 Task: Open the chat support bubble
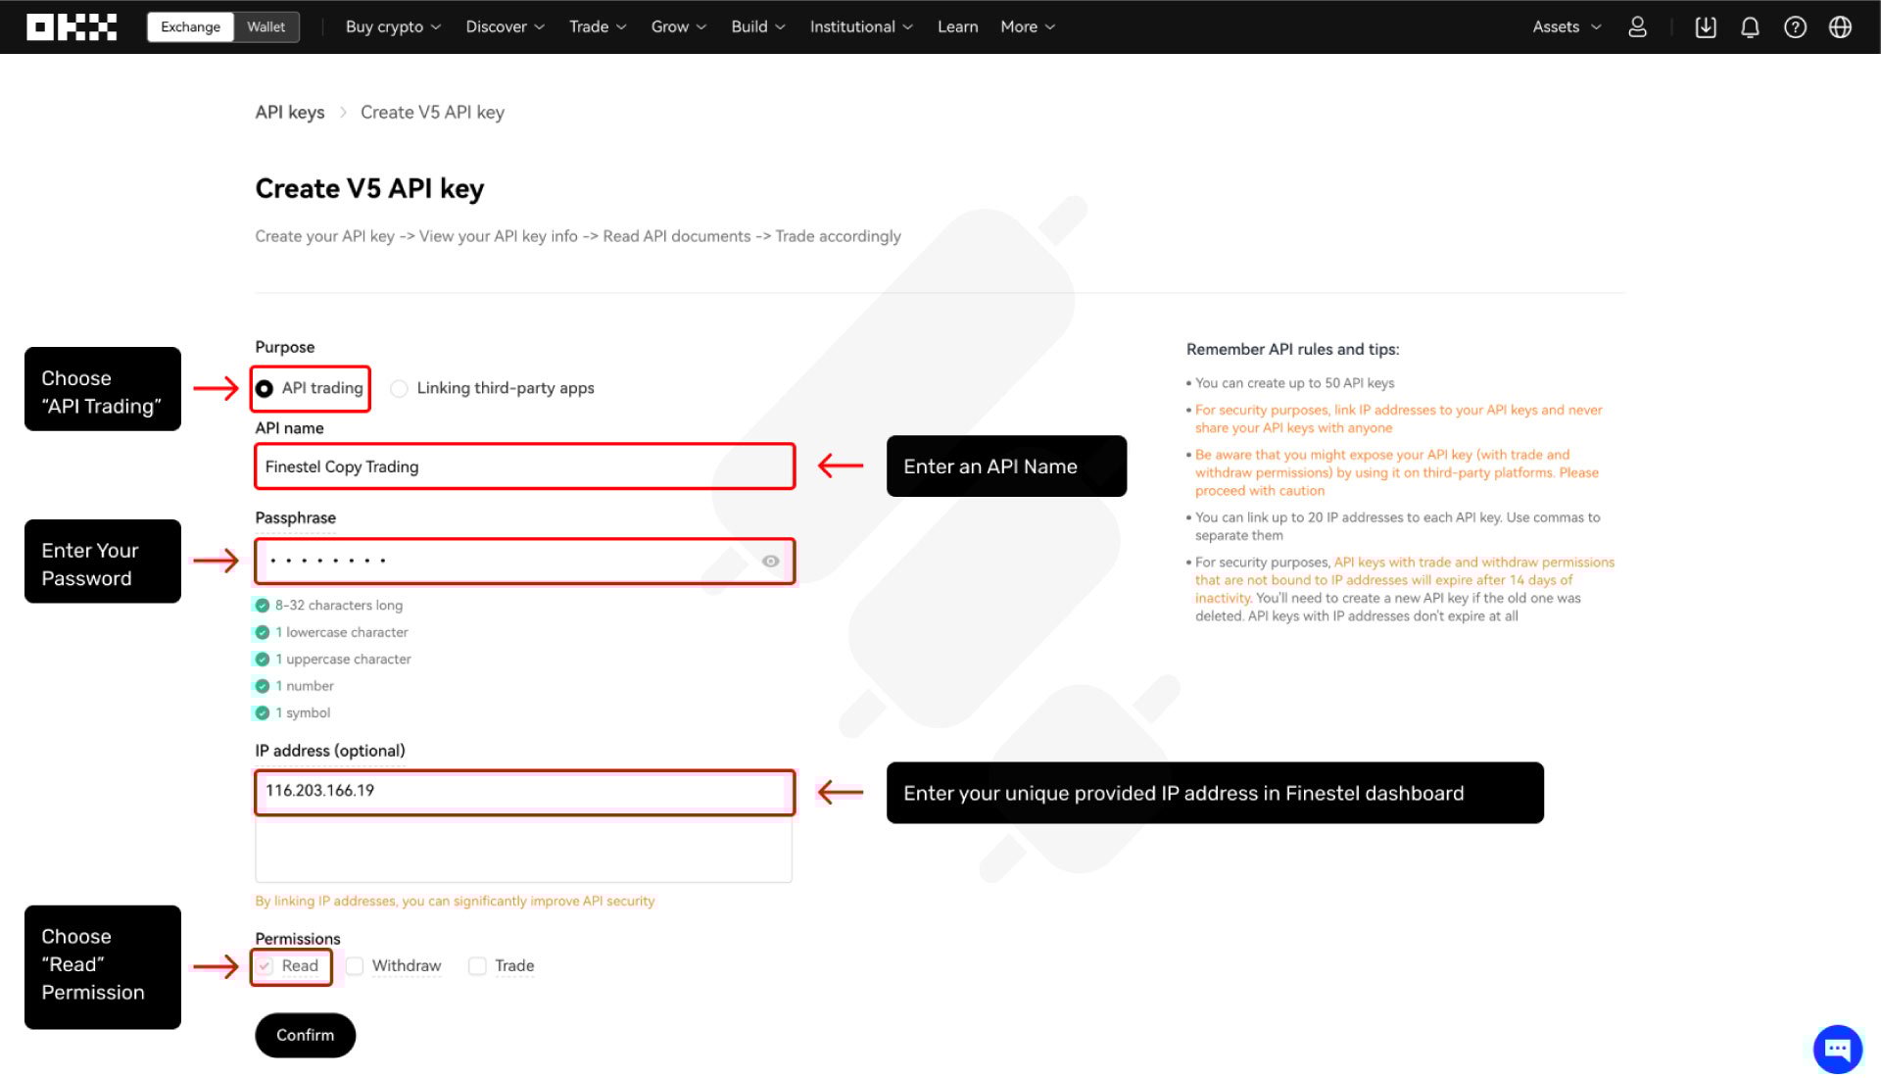(x=1837, y=1049)
